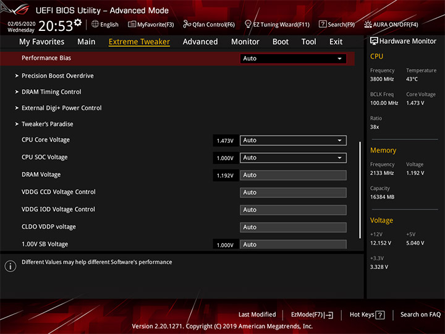This screenshot has width=445, height=334.
Task: Start EZ Tuning Wizard(F11) bulb icon
Action: point(248,24)
